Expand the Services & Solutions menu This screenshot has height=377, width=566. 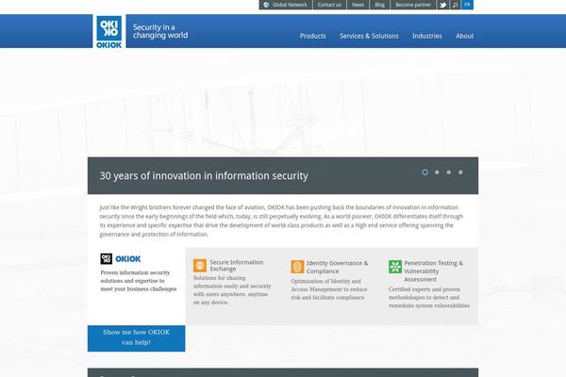(369, 36)
